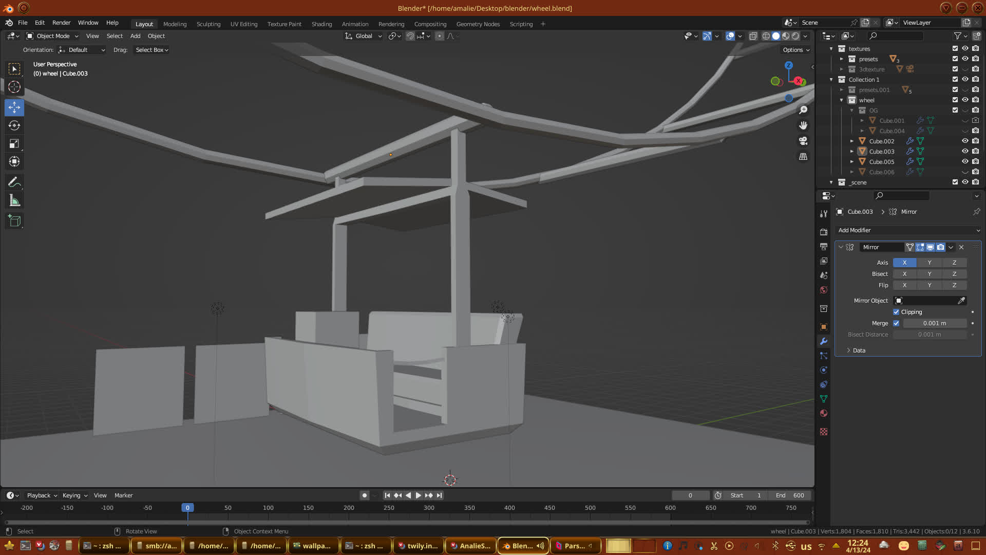The image size is (986, 555).
Task: Click the 3D cursor tool
Action: click(x=14, y=87)
